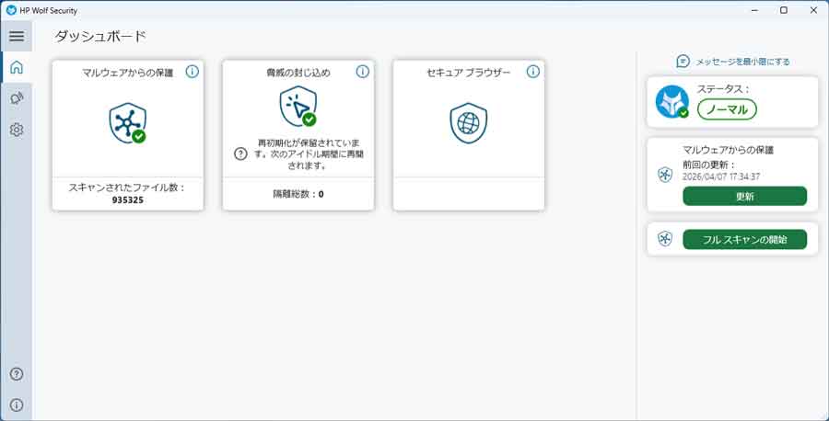Click the 隔離総数 quarantine total area

[298, 194]
